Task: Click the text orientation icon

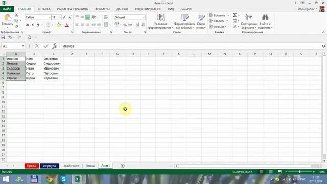Action: [x=94, y=17]
